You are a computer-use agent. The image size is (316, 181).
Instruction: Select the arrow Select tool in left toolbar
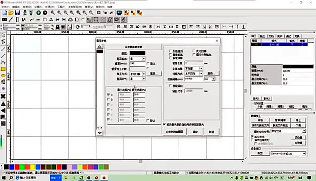(3, 36)
